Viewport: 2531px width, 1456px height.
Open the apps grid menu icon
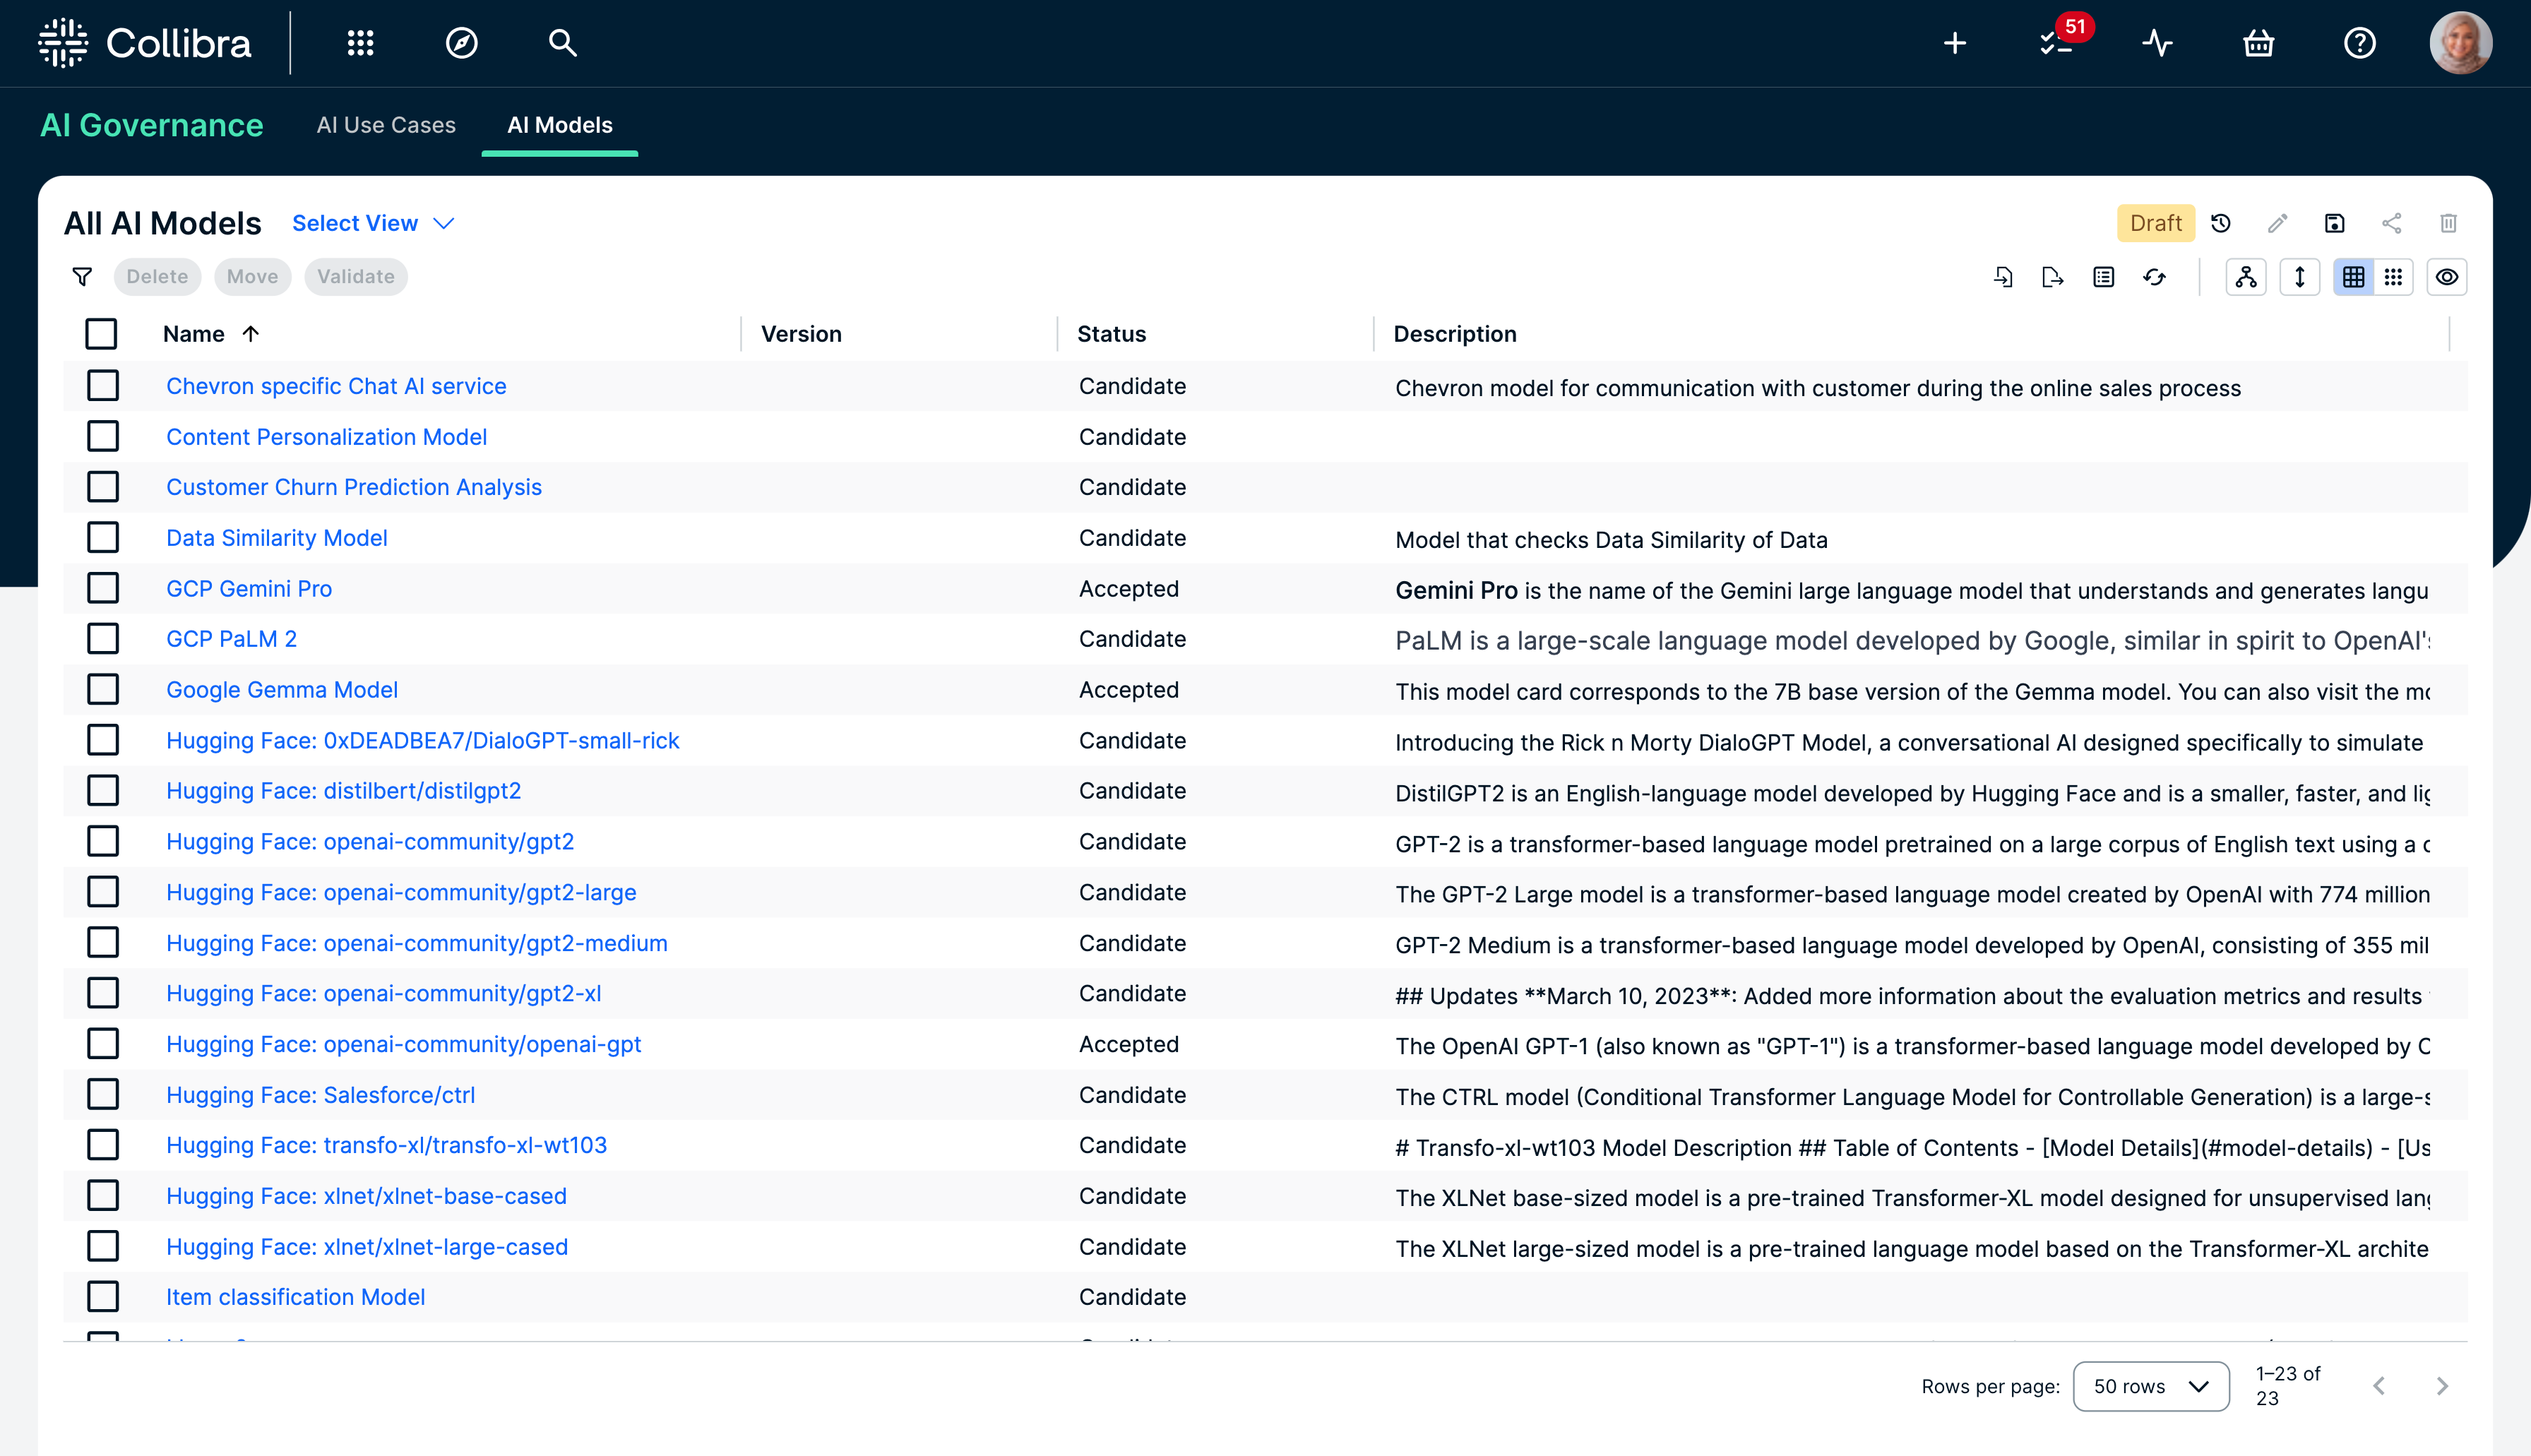pos(360,43)
